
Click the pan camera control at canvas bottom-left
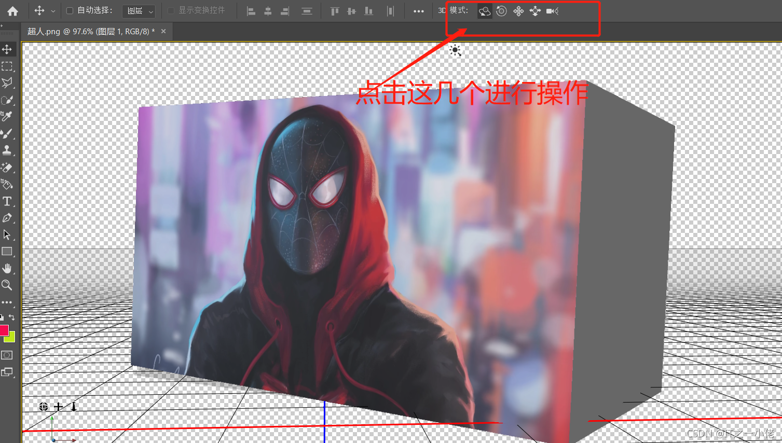59,407
